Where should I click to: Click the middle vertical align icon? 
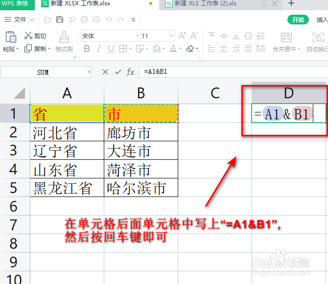tap(224, 36)
